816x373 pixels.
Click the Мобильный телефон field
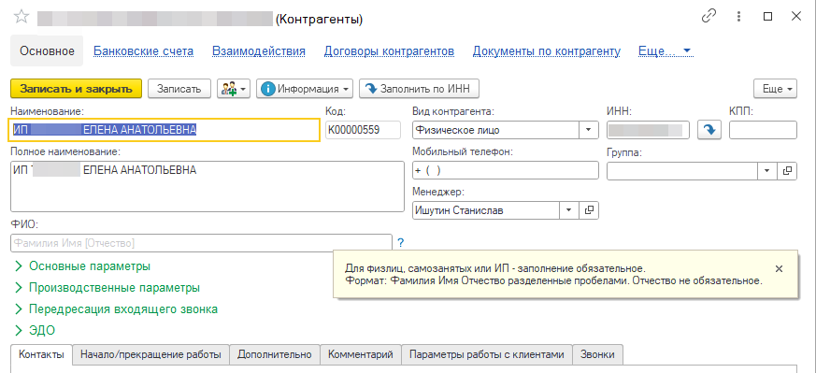pyautogui.click(x=506, y=171)
